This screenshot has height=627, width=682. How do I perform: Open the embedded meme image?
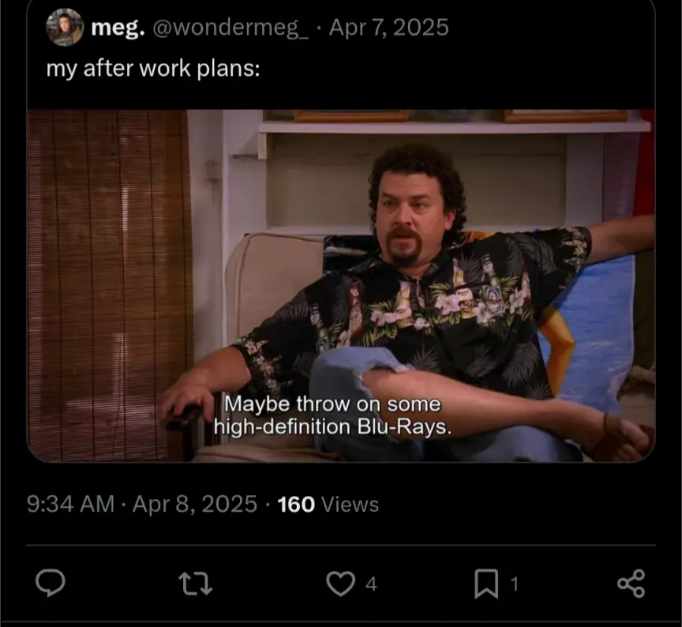(x=341, y=285)
